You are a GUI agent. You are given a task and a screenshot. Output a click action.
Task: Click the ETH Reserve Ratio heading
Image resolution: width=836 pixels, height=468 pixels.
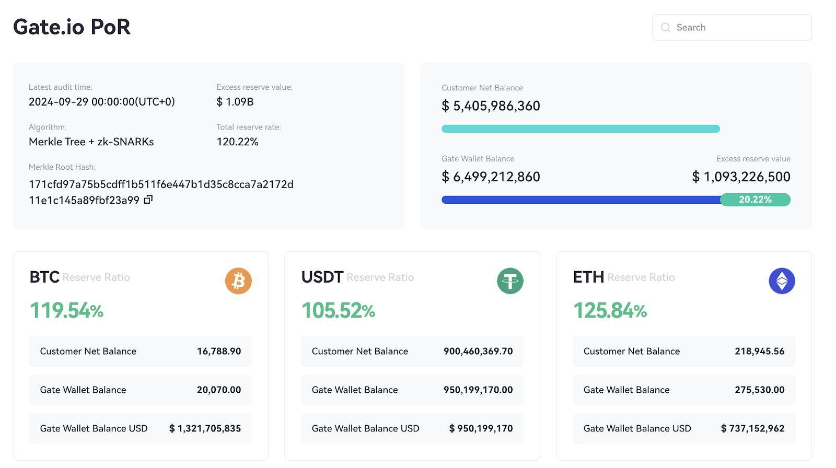624,277
